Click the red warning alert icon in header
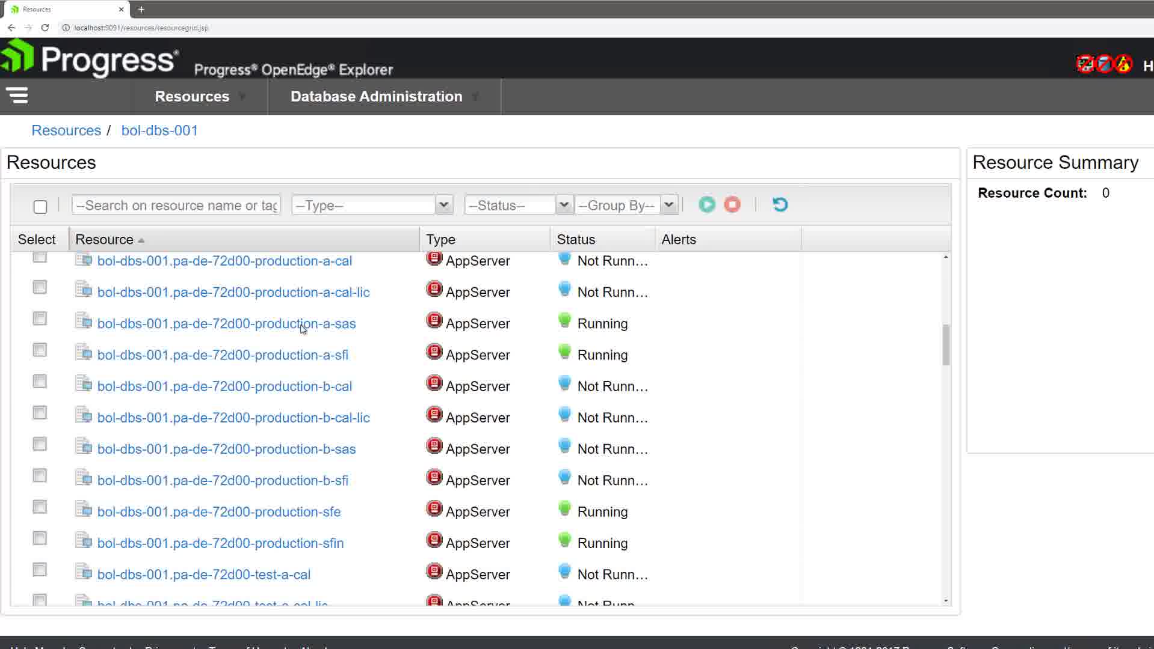Image resolution: width=1154 pixels, height=649 pixels. pyautogui.click(x=1123, y=64)
